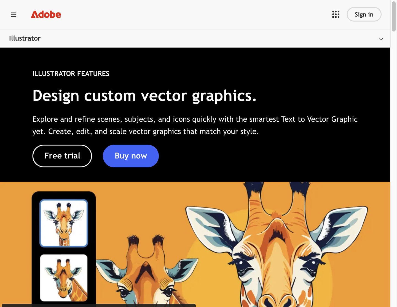Open the apps grid icon

pos(336,14)
